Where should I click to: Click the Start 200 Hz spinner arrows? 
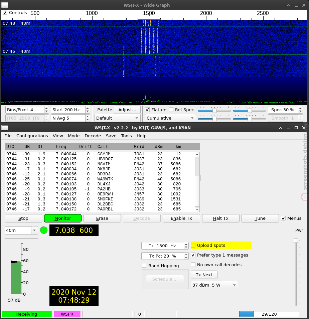pyautogui.click(x=88, y=110)
